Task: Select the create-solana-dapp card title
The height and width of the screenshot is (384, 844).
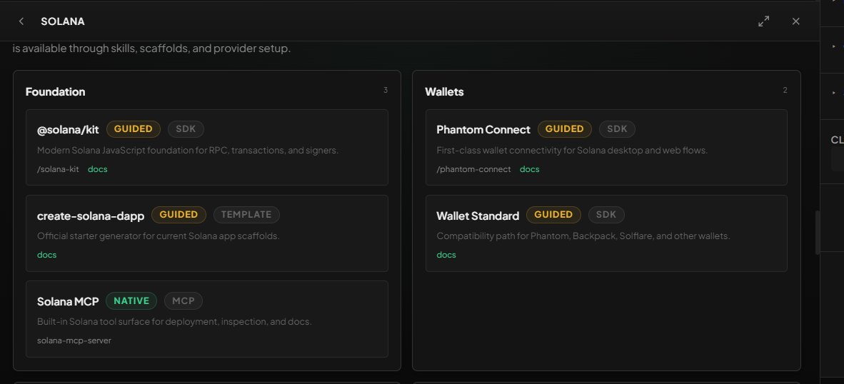Action: (x=91, y=216)
